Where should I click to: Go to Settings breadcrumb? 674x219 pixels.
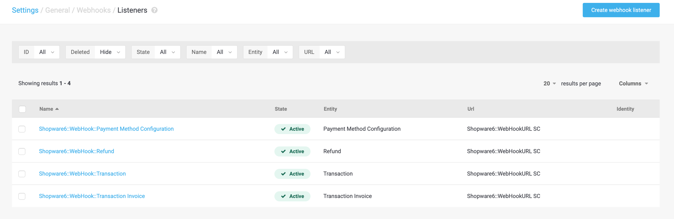click(25, 10)
